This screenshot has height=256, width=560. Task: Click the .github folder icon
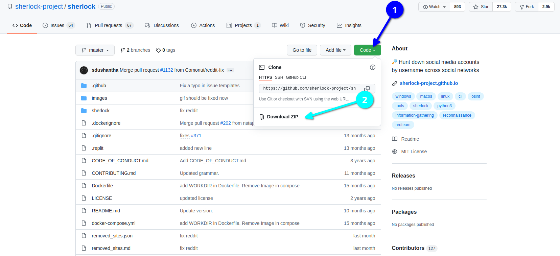[84, 86]
